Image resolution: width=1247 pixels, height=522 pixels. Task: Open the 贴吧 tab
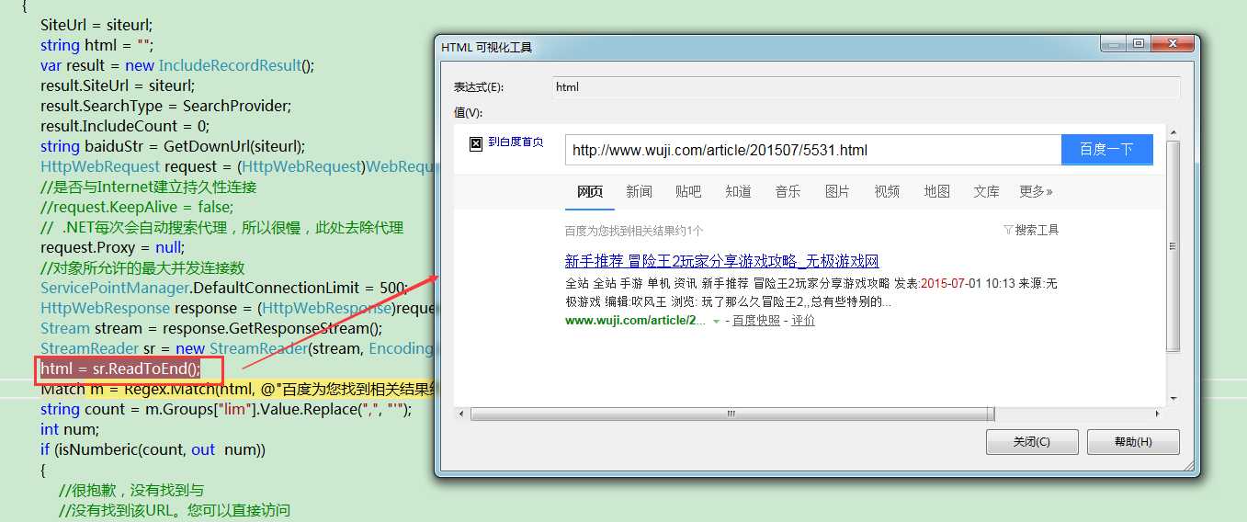688,191
